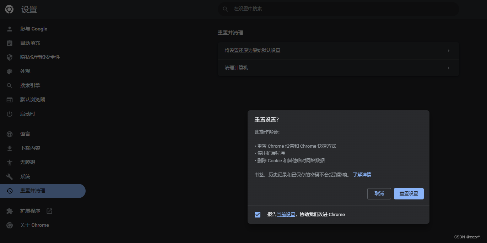Uncheck the 报告当前设置 checkbox
Viewport: 487px width, 243px height.
click(258, 215)
